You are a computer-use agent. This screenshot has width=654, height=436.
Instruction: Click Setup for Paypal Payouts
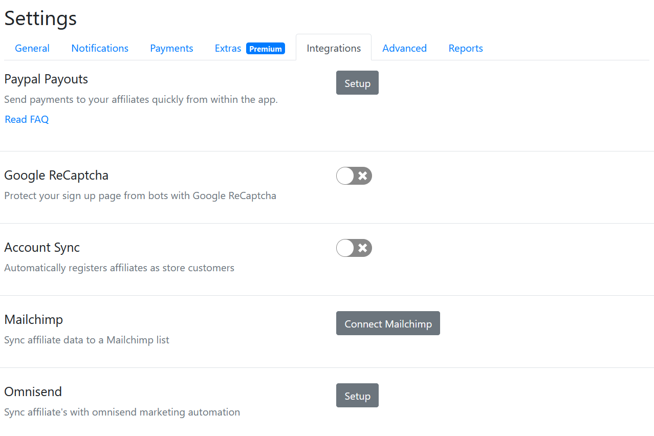pyautogui.click(x=357, y=83)
